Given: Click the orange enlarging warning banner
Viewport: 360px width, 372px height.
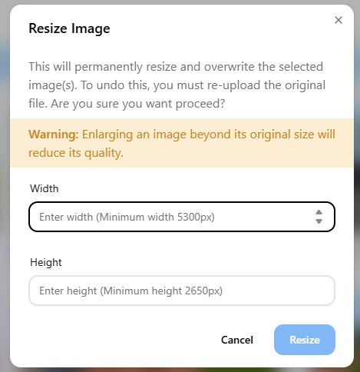Looking at the screenshot, I should tap(182, 143).
